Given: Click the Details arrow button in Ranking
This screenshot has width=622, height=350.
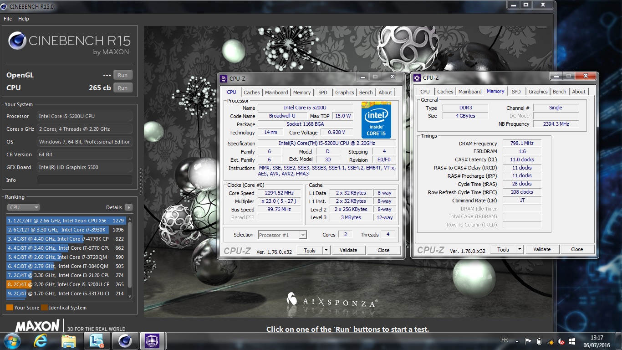Looking at the screenshot, I should pyautogui.click(x=129, y=207).
